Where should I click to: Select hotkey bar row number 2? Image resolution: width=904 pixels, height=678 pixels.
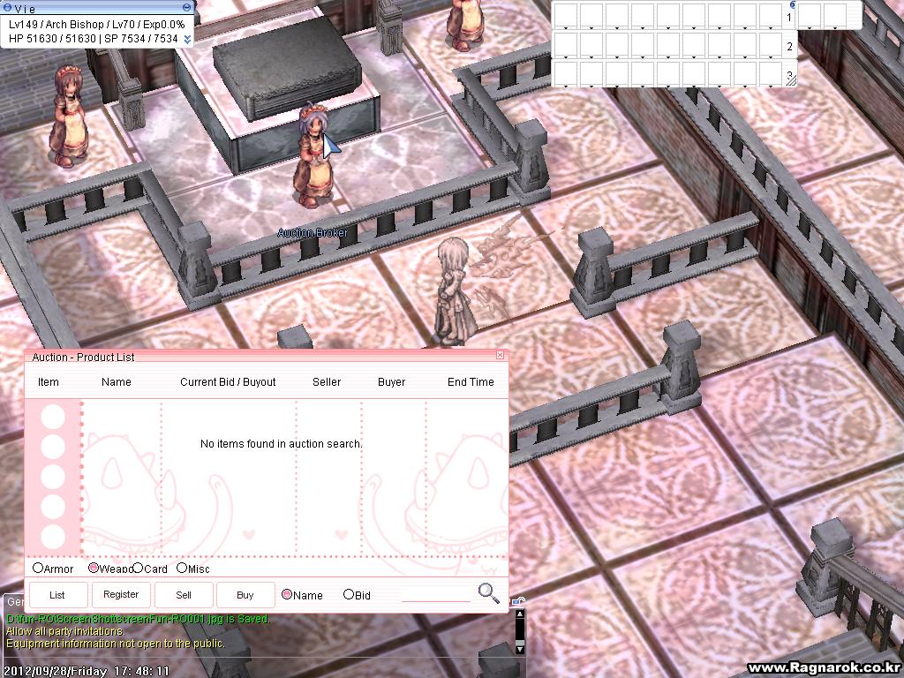pyautogui.click(x=789, y=47)
